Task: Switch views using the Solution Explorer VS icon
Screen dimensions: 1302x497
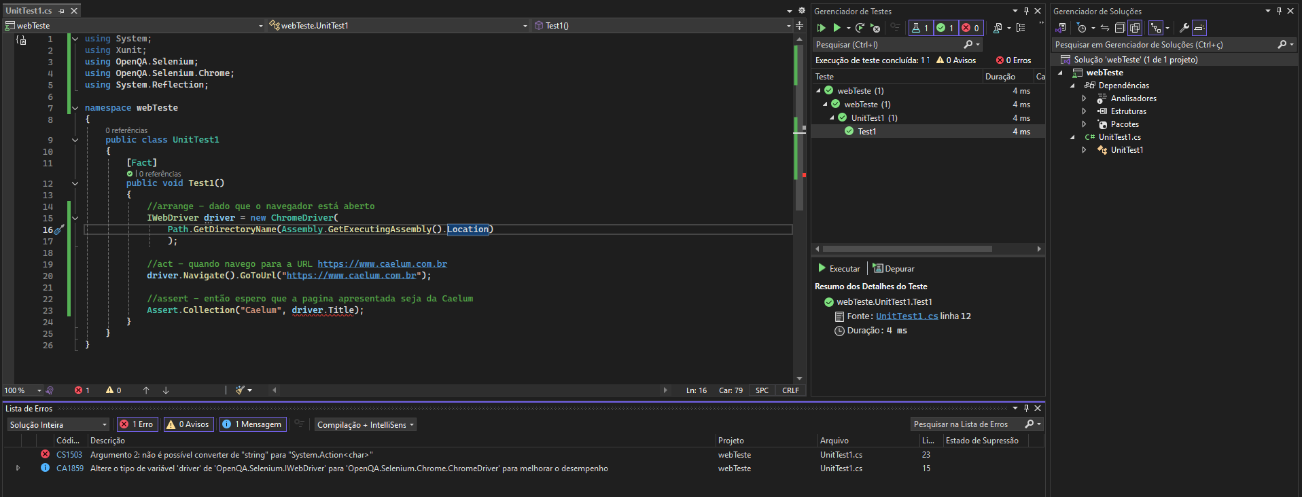Action: pos(1061,28)
